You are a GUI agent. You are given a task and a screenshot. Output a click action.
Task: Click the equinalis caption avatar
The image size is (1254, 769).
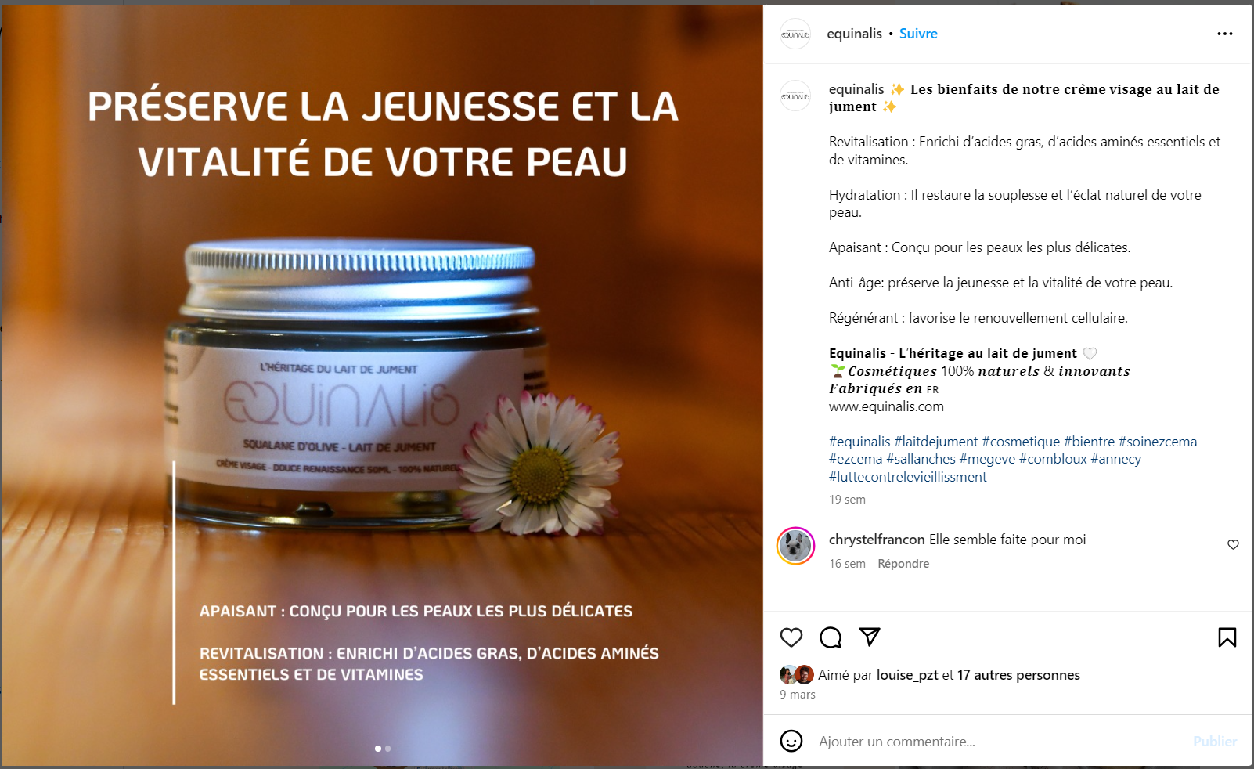click(x=795, y=96)
